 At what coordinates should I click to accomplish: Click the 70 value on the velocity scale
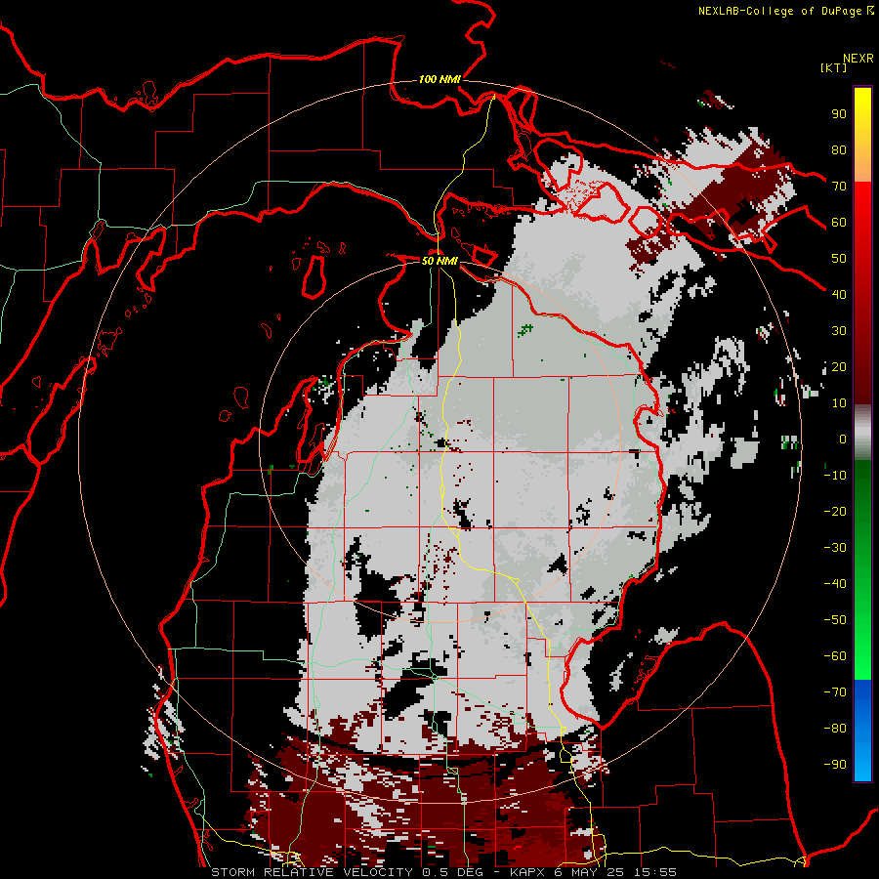[839, 187]
